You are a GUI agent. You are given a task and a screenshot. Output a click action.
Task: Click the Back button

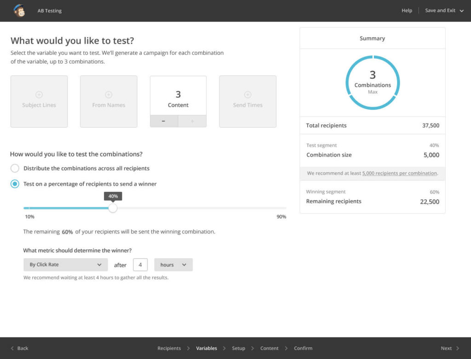[19, 348]
